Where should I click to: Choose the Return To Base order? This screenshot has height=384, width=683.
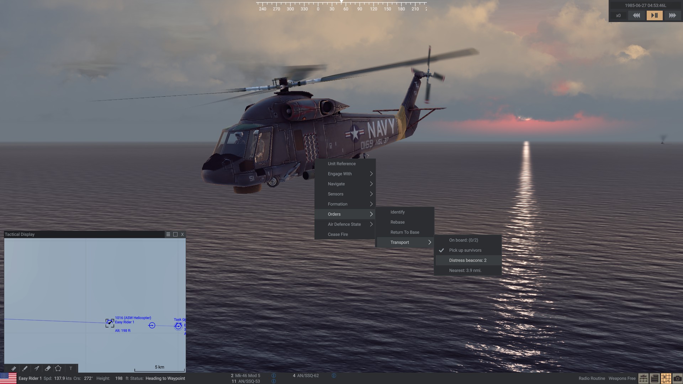(405, 232)
